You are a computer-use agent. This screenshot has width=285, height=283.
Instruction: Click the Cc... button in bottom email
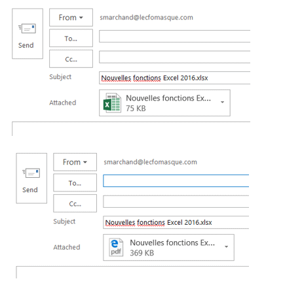click(x=75, y=203)
